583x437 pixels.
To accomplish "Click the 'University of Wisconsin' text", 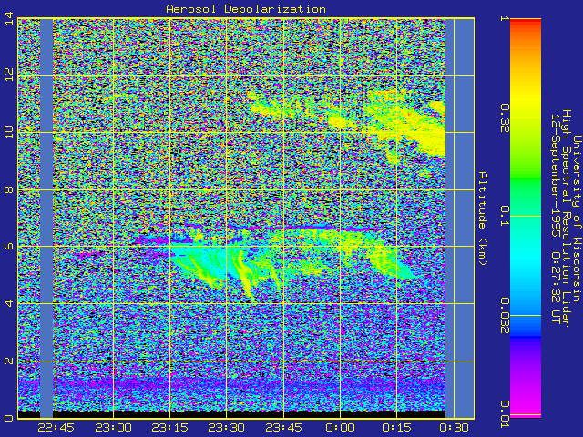I will [577, 218].
